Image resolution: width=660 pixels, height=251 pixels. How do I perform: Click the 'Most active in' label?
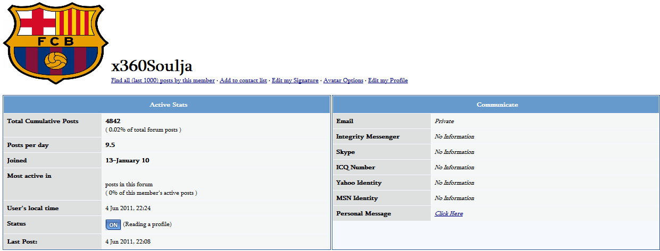pos(29,176)
